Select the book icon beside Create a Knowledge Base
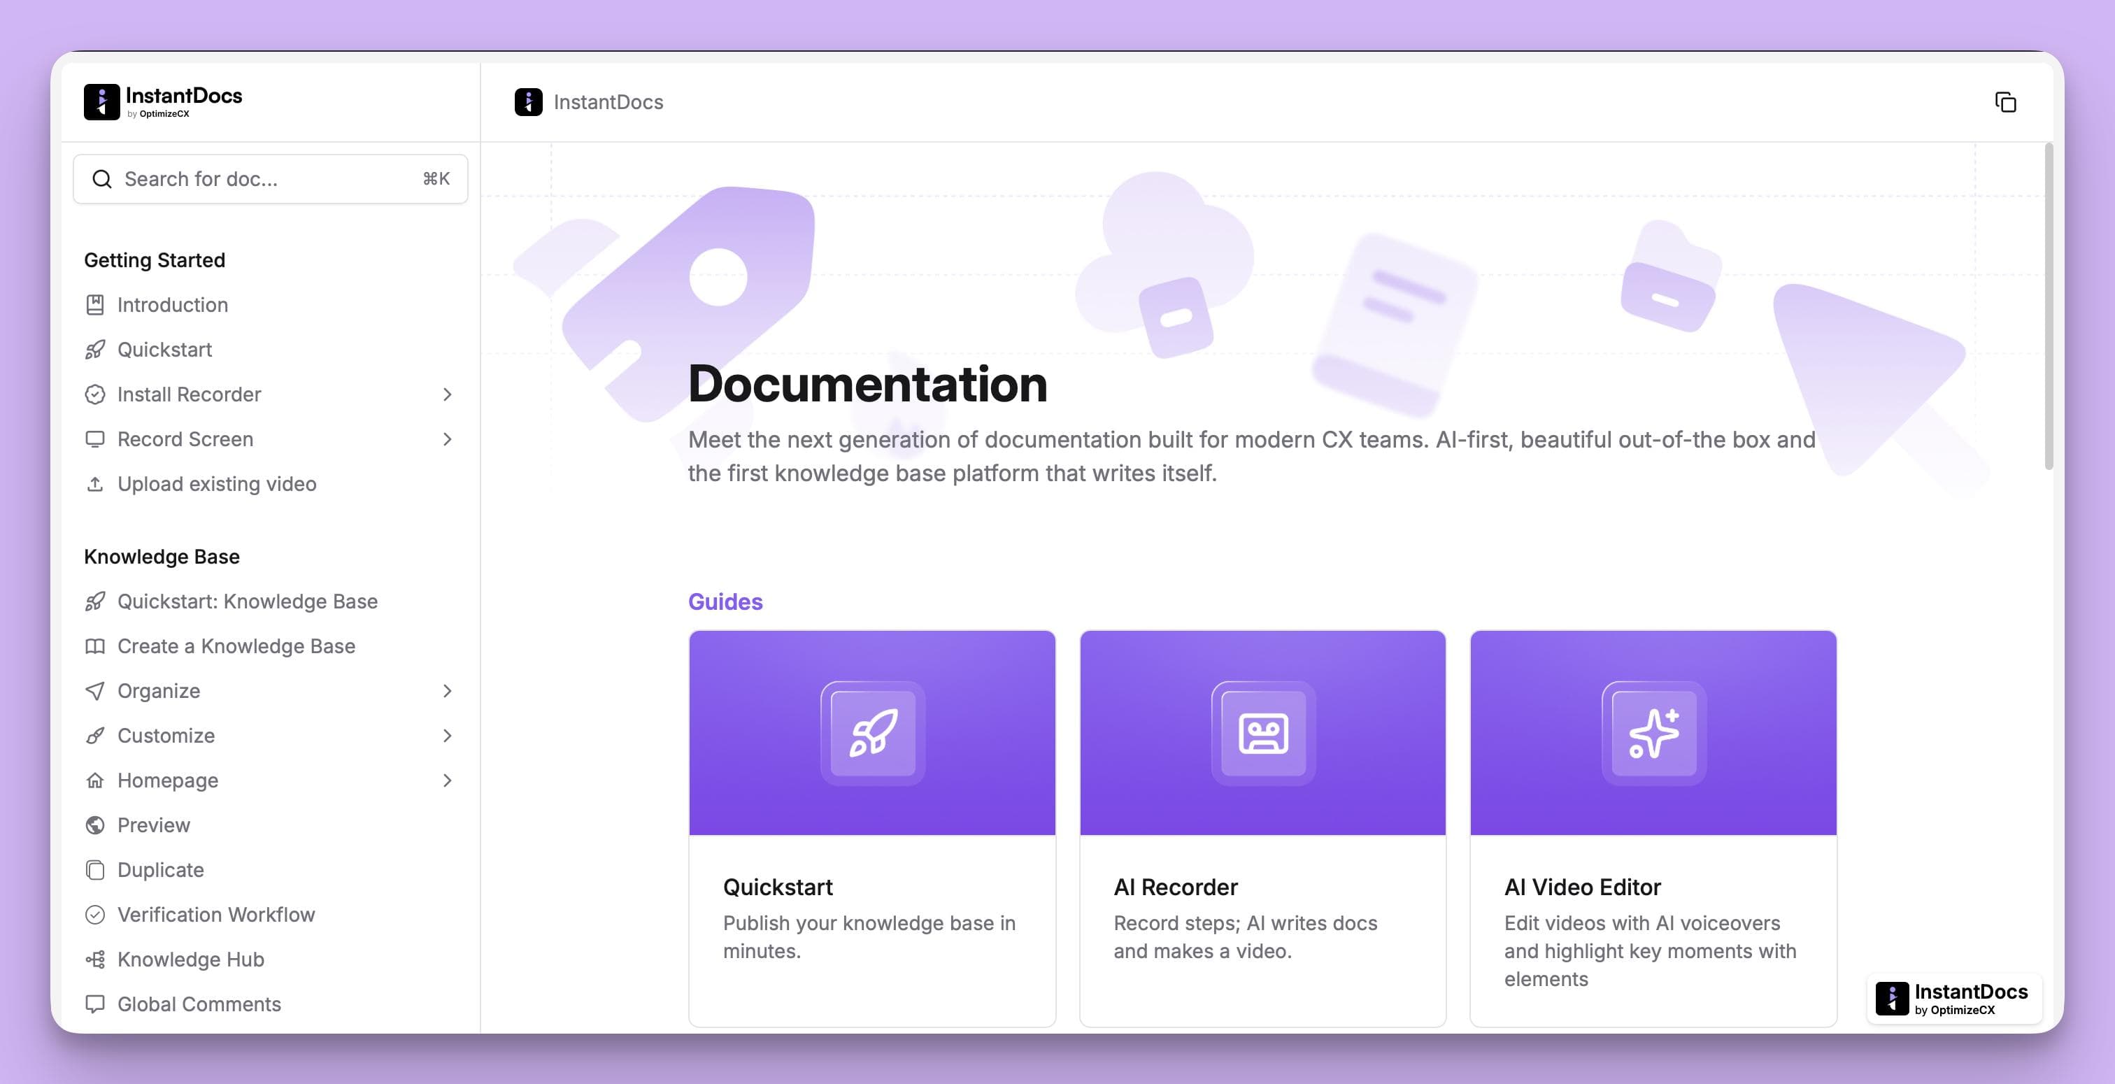Viewport: 2115px width, 1084px height. [95, 646]
